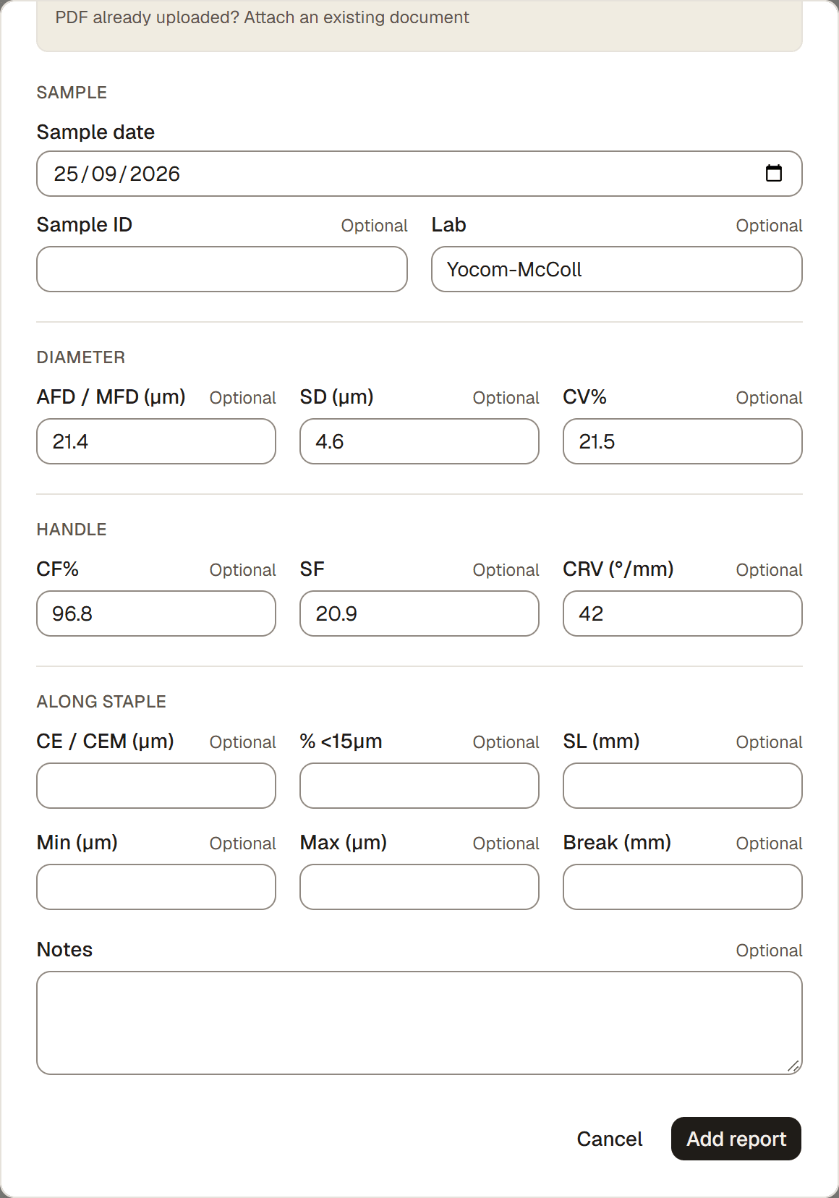Focus the Sample ID input
Viewport: 839px width, 1198px height.
tap(222, 269)
